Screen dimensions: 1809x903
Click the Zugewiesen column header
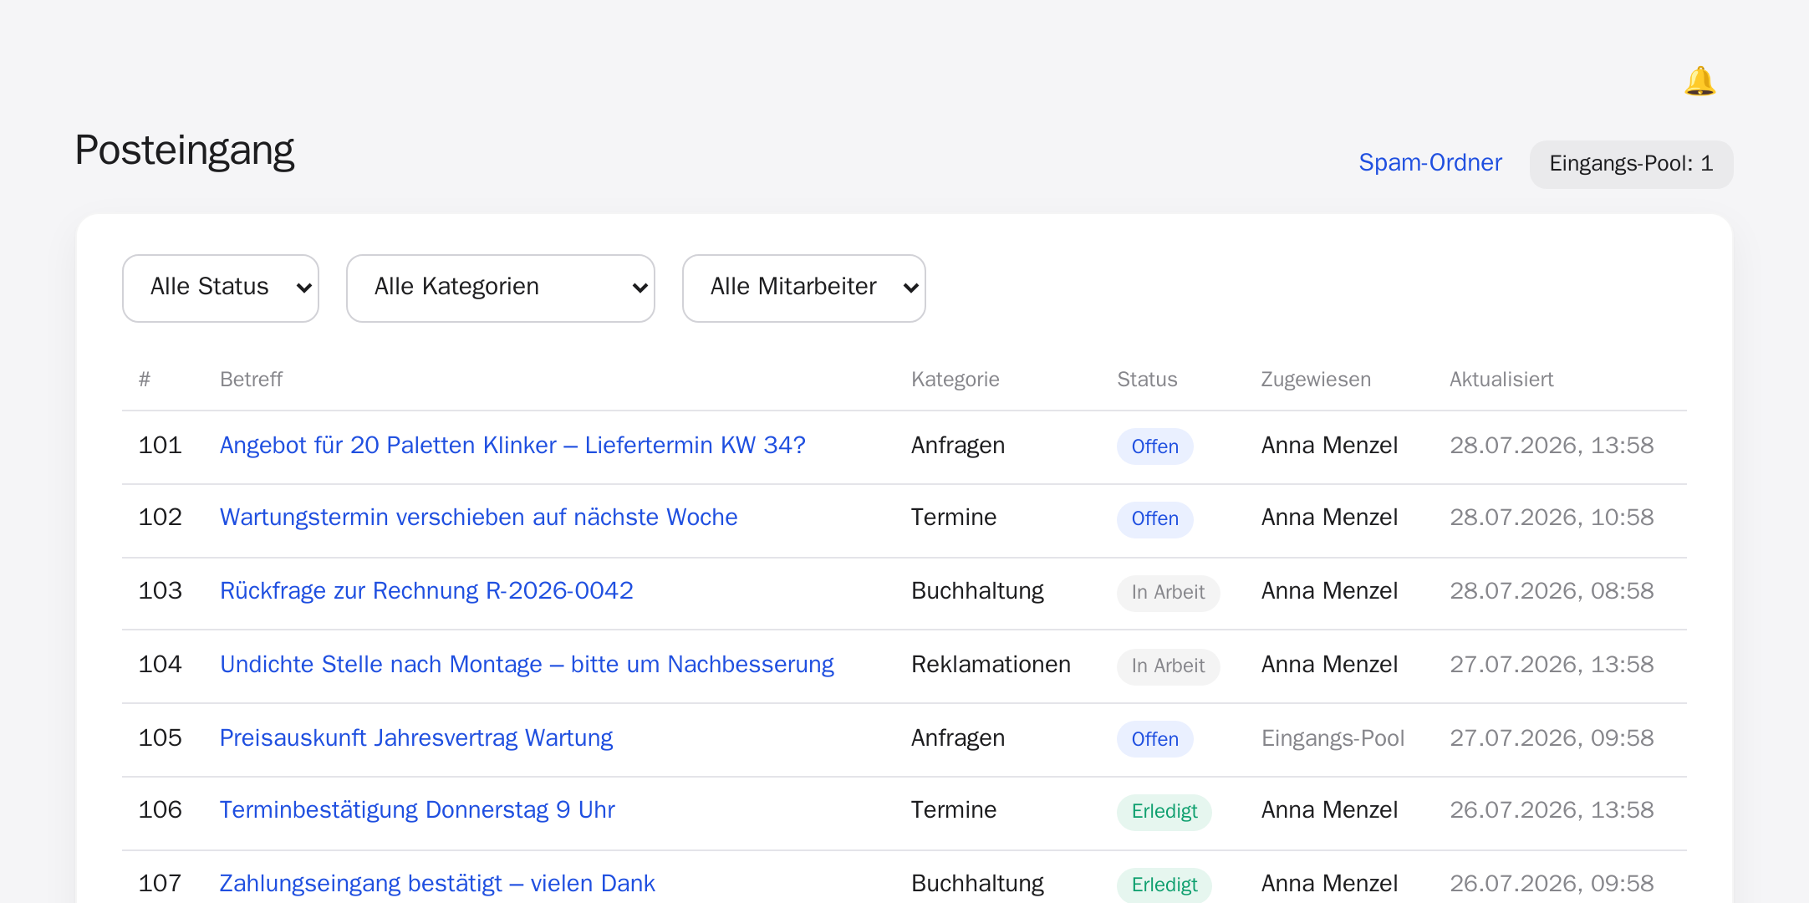[x=1316, y=380]
